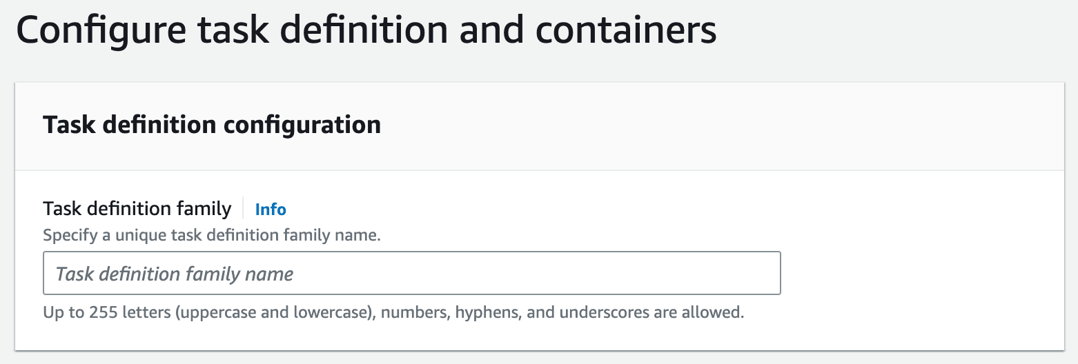Click "(uppercase and lowercase)" in the hint text

coord(273,312)
